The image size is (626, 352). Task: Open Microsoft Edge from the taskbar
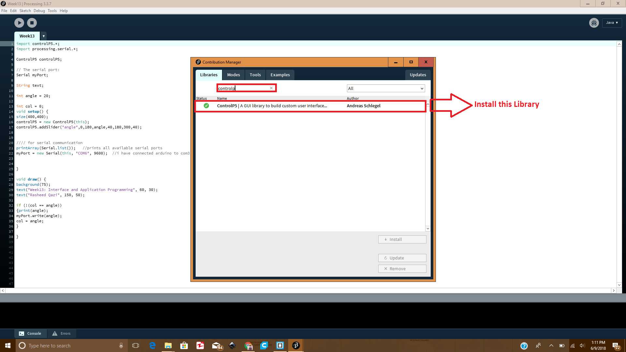(152, 345)
